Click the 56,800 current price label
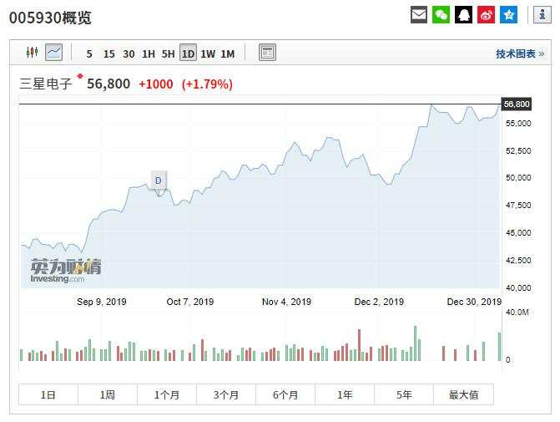Viewport: 560px width, 422px height. (x=516, y=104)
